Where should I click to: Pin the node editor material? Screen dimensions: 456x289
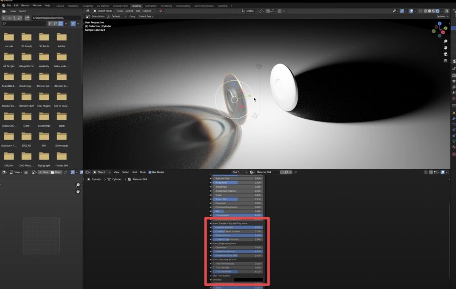pos(296,172)
